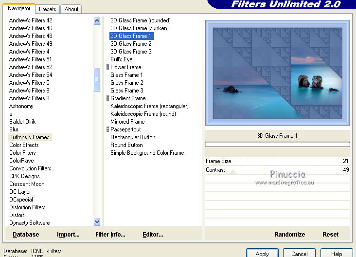Select Andrew's Filters 4 category
The image size is (356, 257).
[29, 52]
